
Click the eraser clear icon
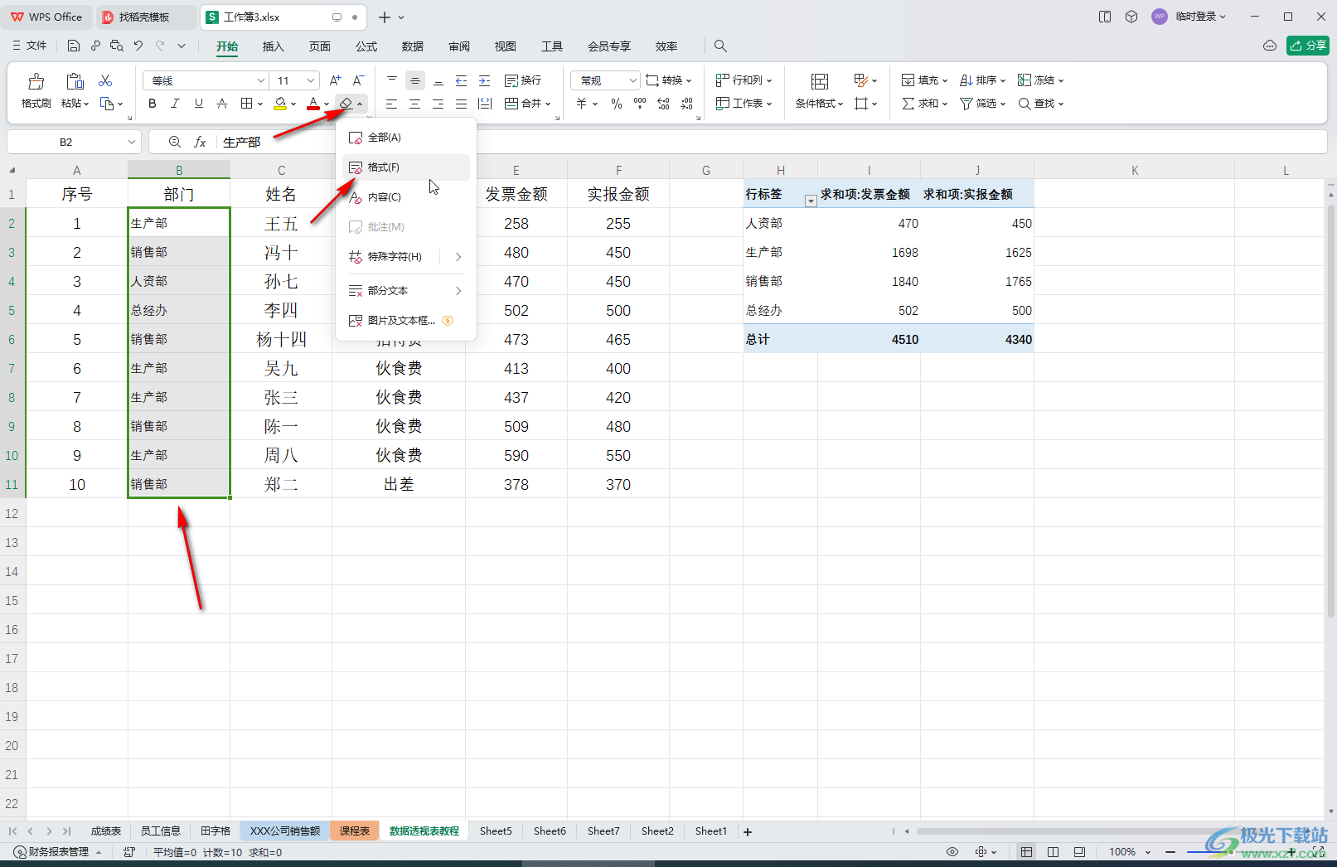[x=346, y=104]
